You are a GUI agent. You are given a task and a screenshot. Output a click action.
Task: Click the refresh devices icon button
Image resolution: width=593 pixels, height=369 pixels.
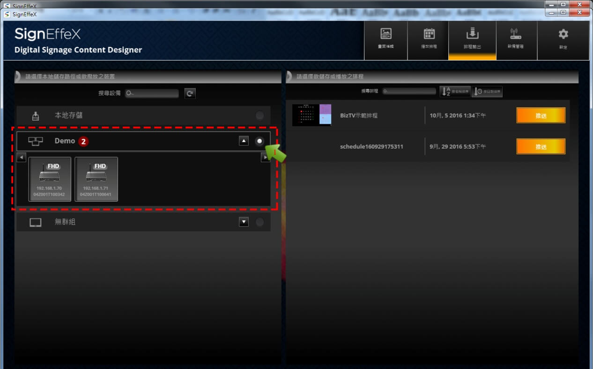coord(190,93)
